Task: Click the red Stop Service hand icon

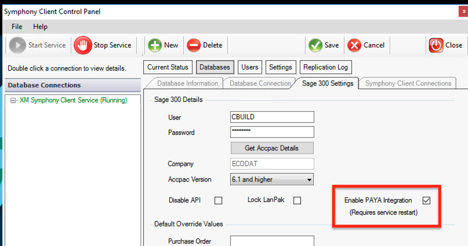Action: coord(83,45)
